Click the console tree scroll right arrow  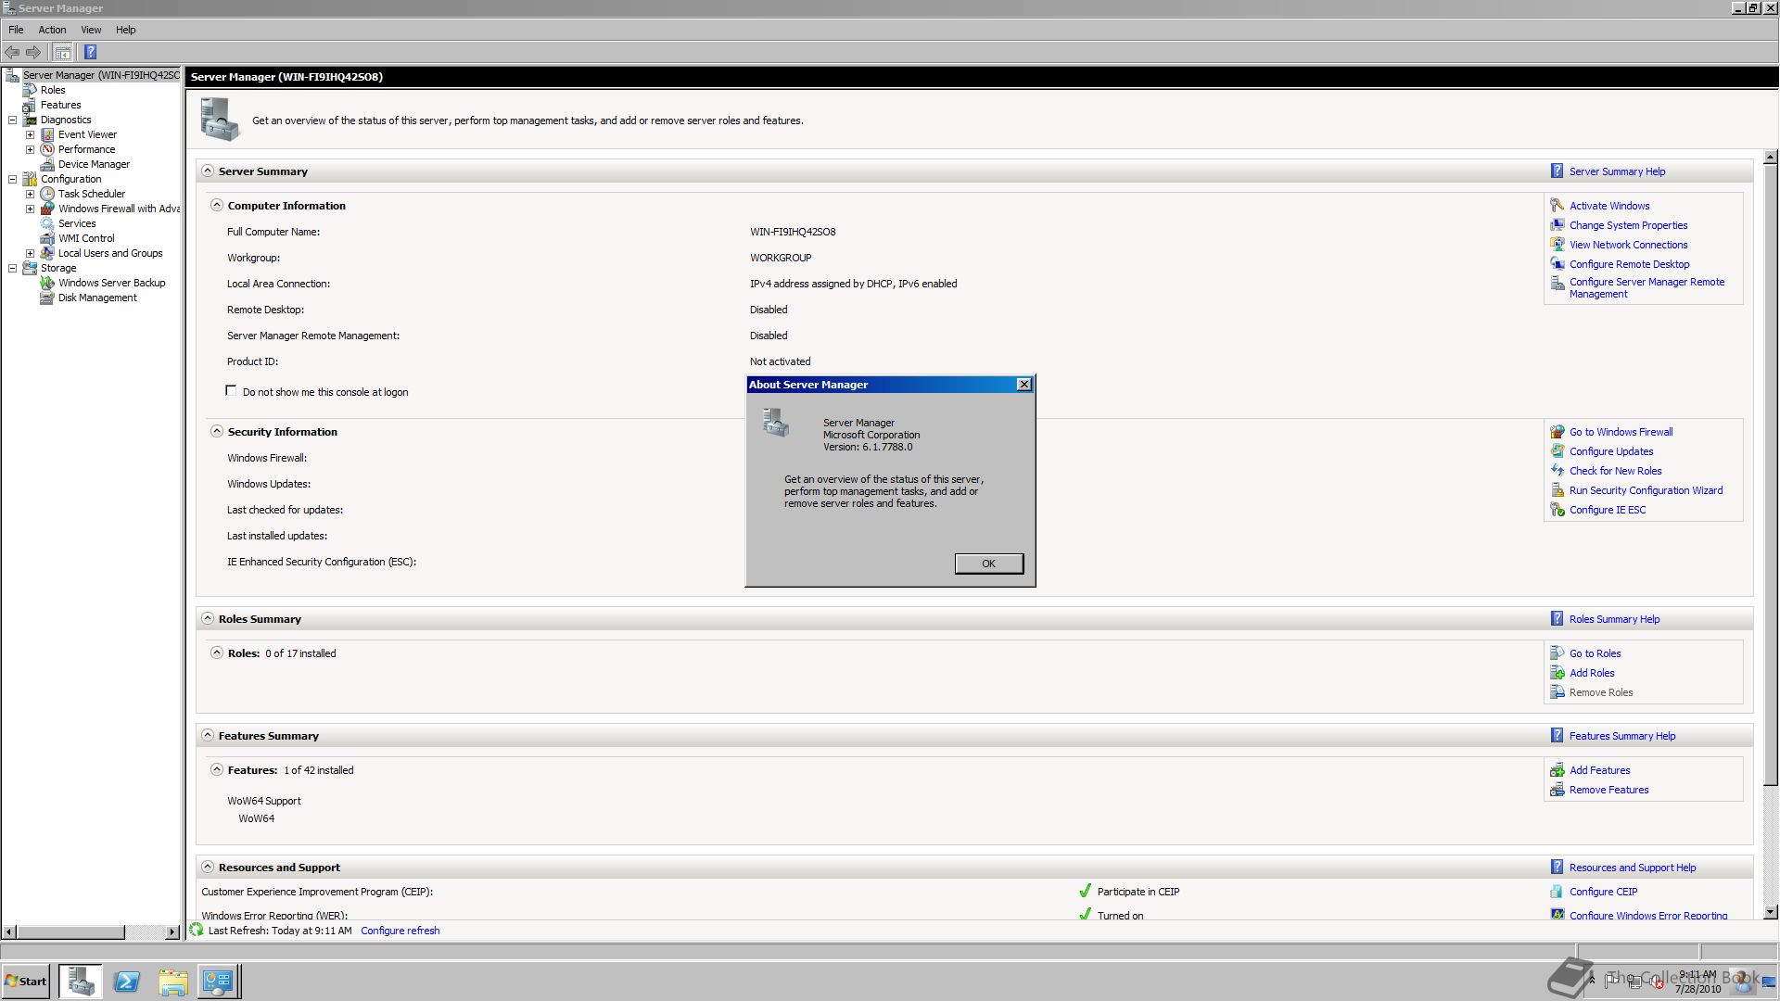[x=172, y=931]
